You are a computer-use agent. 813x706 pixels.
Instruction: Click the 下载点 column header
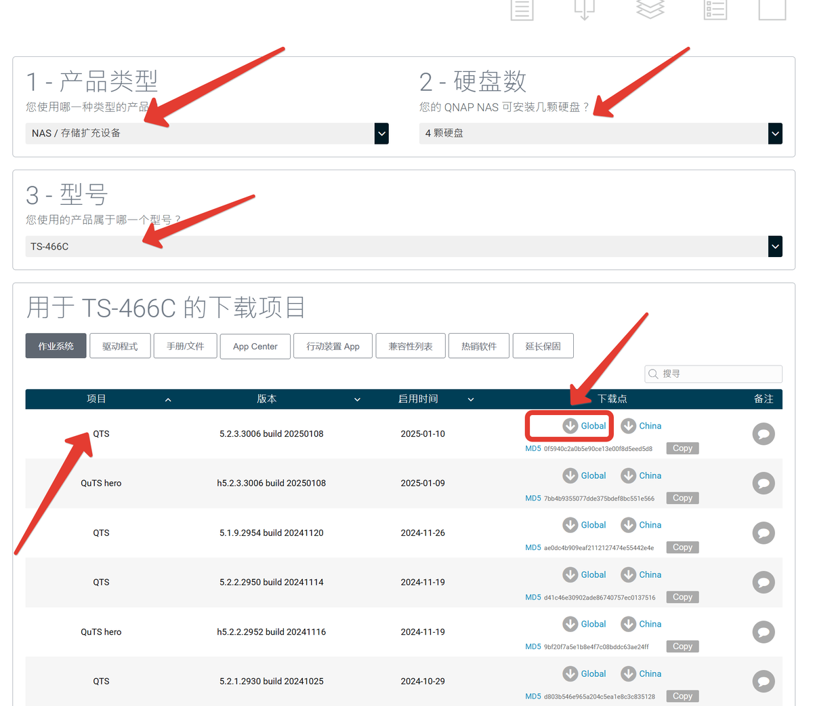point(612,399)
